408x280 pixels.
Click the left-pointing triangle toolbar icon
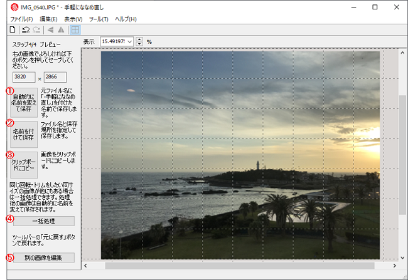51,29
